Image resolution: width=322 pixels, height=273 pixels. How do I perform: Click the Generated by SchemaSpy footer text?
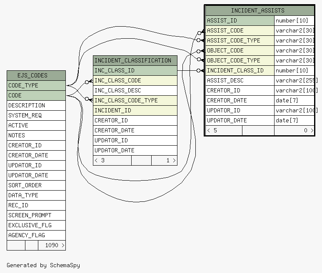point(43,266)
